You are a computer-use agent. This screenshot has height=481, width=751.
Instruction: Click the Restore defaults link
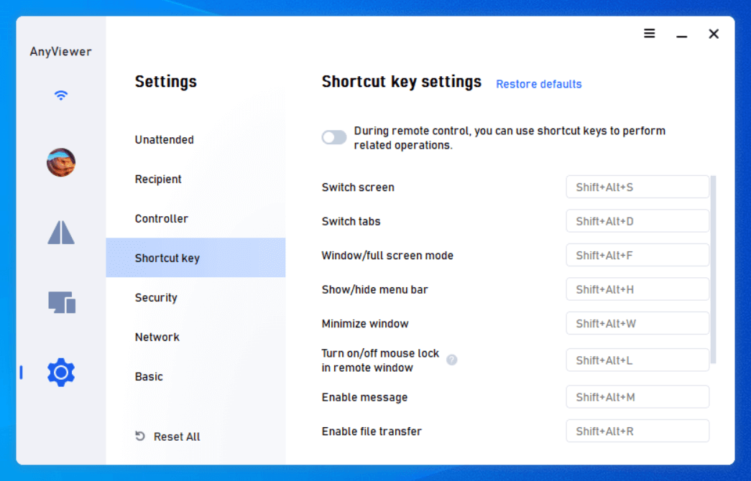[x=539, y=84]
